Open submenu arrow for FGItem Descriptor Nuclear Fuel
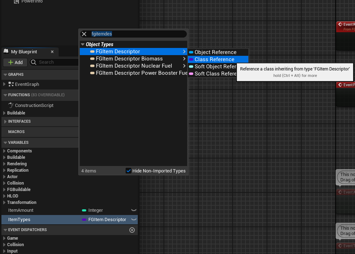 pos(184,66)
